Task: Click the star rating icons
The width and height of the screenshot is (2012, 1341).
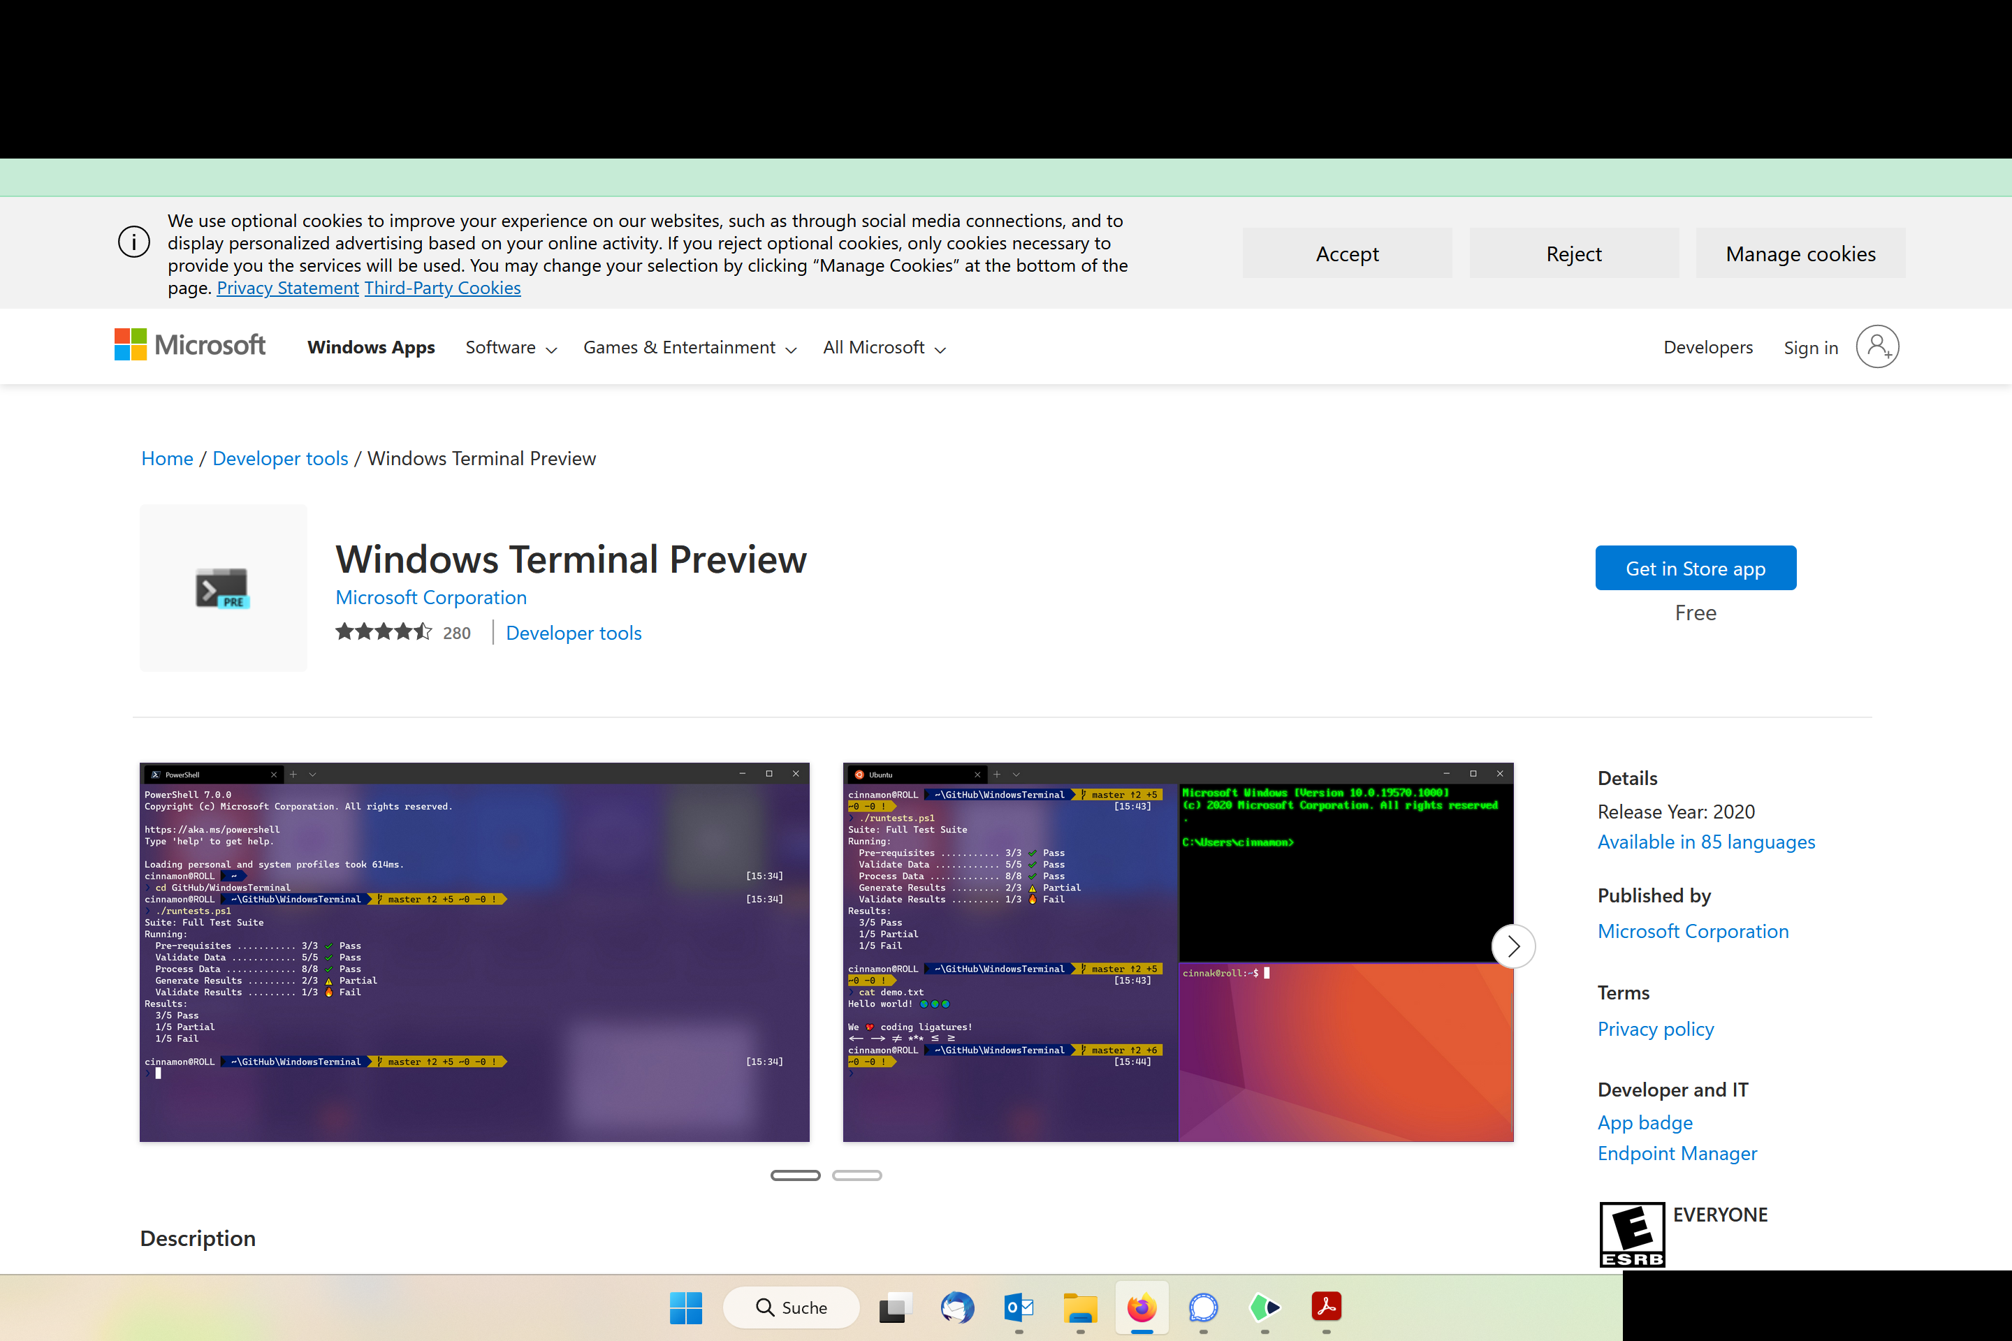Action: (384, 632)
